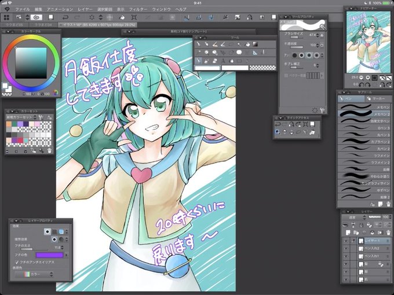Zoom out using Navigator minus magnifier
This screenshot has width=394, height=295.
click(x=361, y=78)
